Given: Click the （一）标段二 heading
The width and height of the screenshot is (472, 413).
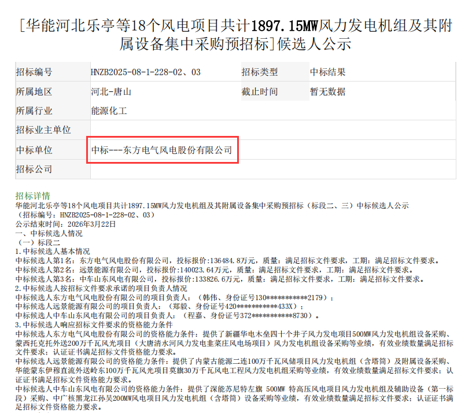Looking at the screenshot, I should 38,242.
